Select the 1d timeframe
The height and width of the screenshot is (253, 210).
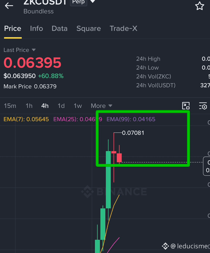61,106
